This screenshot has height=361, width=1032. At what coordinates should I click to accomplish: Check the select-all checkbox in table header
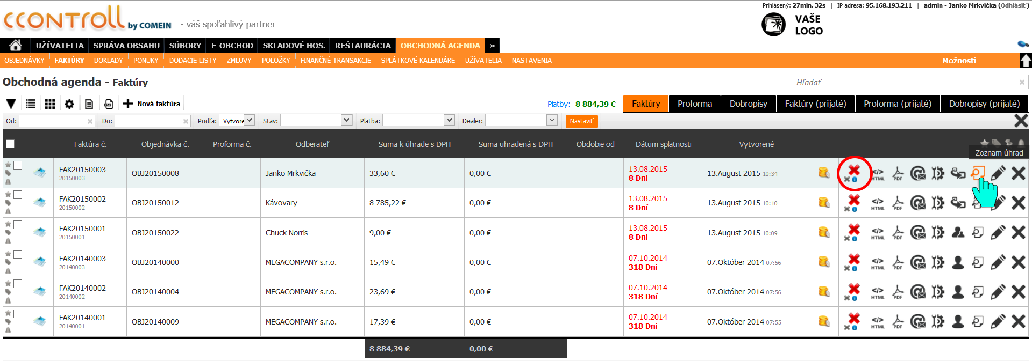tap(10, 144)
